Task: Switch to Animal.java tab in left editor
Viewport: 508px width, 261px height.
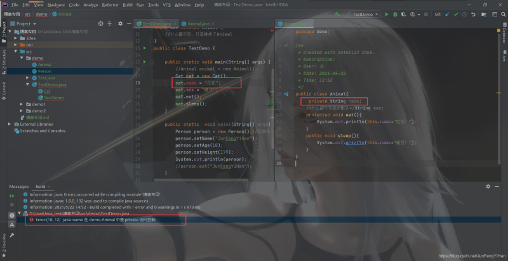Action: click(x=199, y=23)
